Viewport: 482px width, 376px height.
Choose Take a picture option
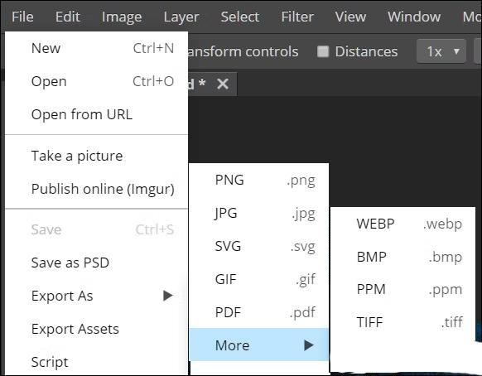[96, 156]
